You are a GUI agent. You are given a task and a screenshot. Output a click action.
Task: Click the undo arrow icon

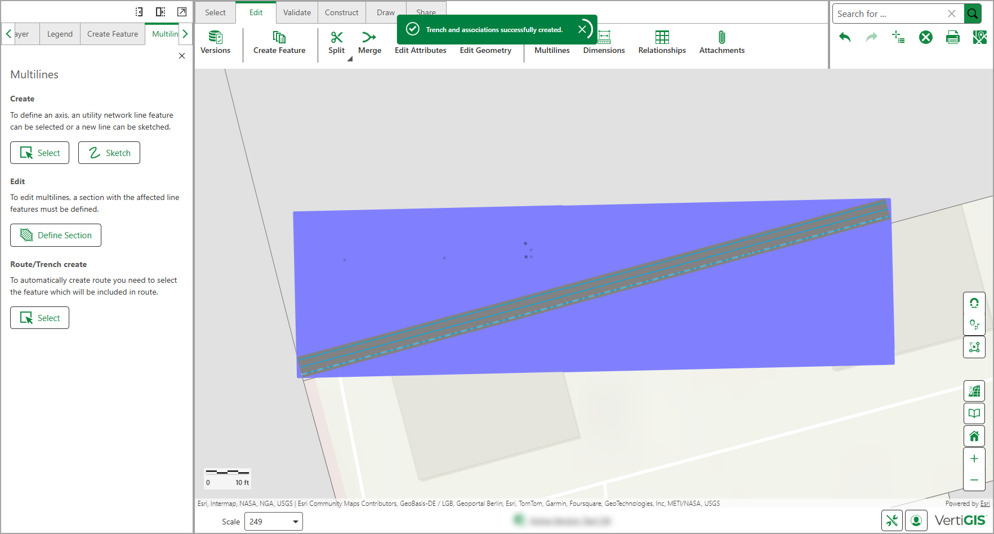[x=845, y=38]
